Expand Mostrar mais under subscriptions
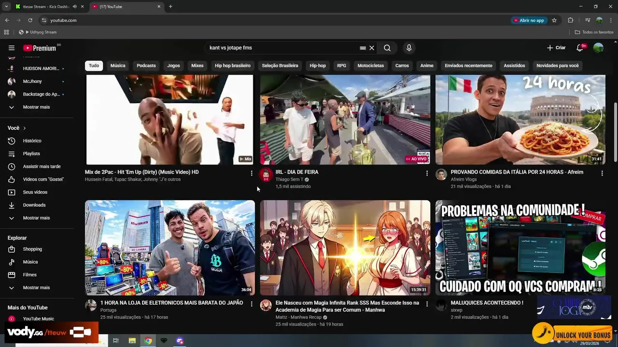Image resolution: width=618 pixels, height=347 pixels. [x=36, y=107]
